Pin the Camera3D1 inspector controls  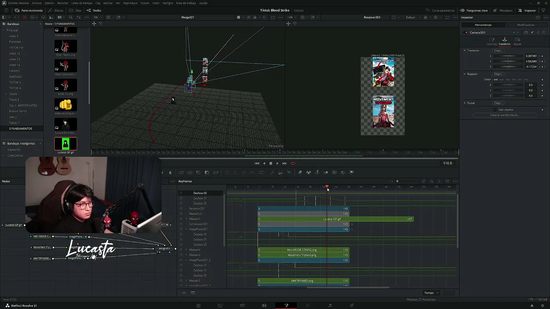(532, 33)
